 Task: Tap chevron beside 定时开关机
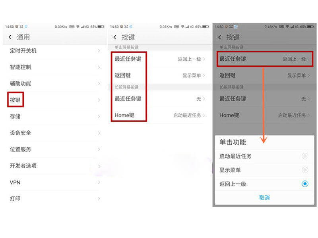click(x=99, y=51)
